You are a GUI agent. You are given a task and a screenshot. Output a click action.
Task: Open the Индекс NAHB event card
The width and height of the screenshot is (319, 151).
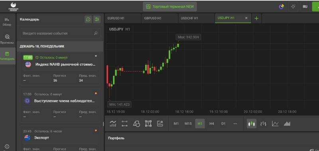[x=60, y=68]
